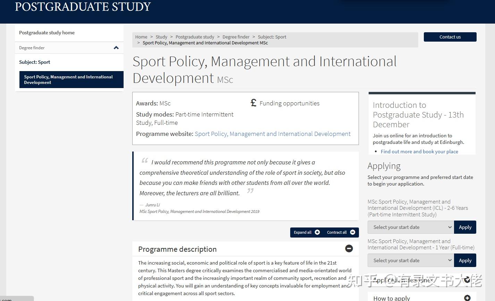Click Apply for the part-time ICL programme
Viewport: 495px width, 301px height.
tap(465, 227)
